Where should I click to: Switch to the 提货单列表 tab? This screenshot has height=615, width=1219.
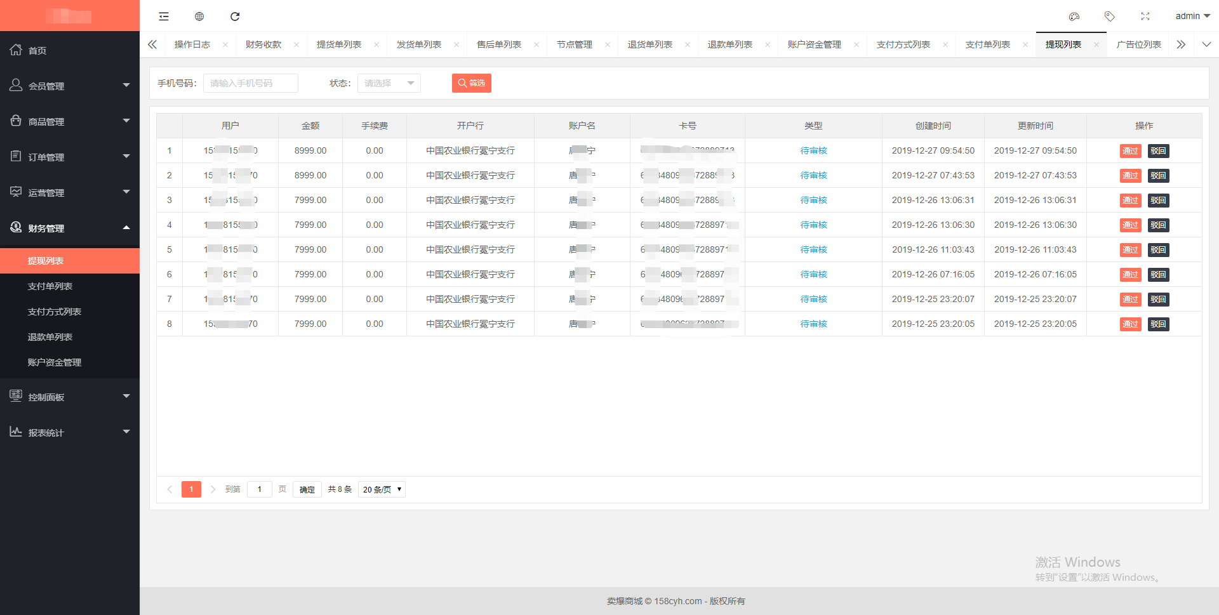pyautogui.click(x=339, y=44)
